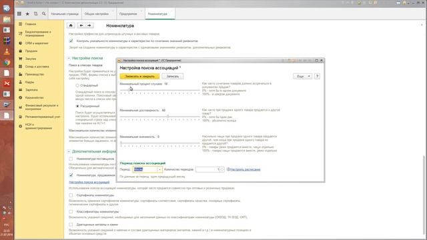Launch Chrome from the desktop dock
Screen dimensions: 427x240
coord(7,62)
